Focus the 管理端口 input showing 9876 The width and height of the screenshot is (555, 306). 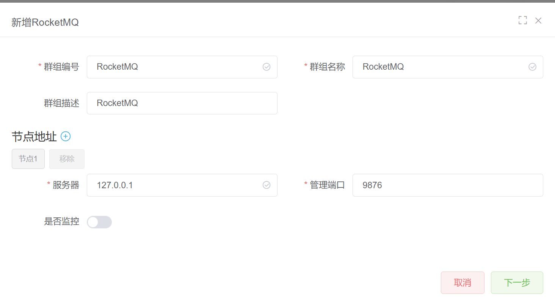pos(448,185)
